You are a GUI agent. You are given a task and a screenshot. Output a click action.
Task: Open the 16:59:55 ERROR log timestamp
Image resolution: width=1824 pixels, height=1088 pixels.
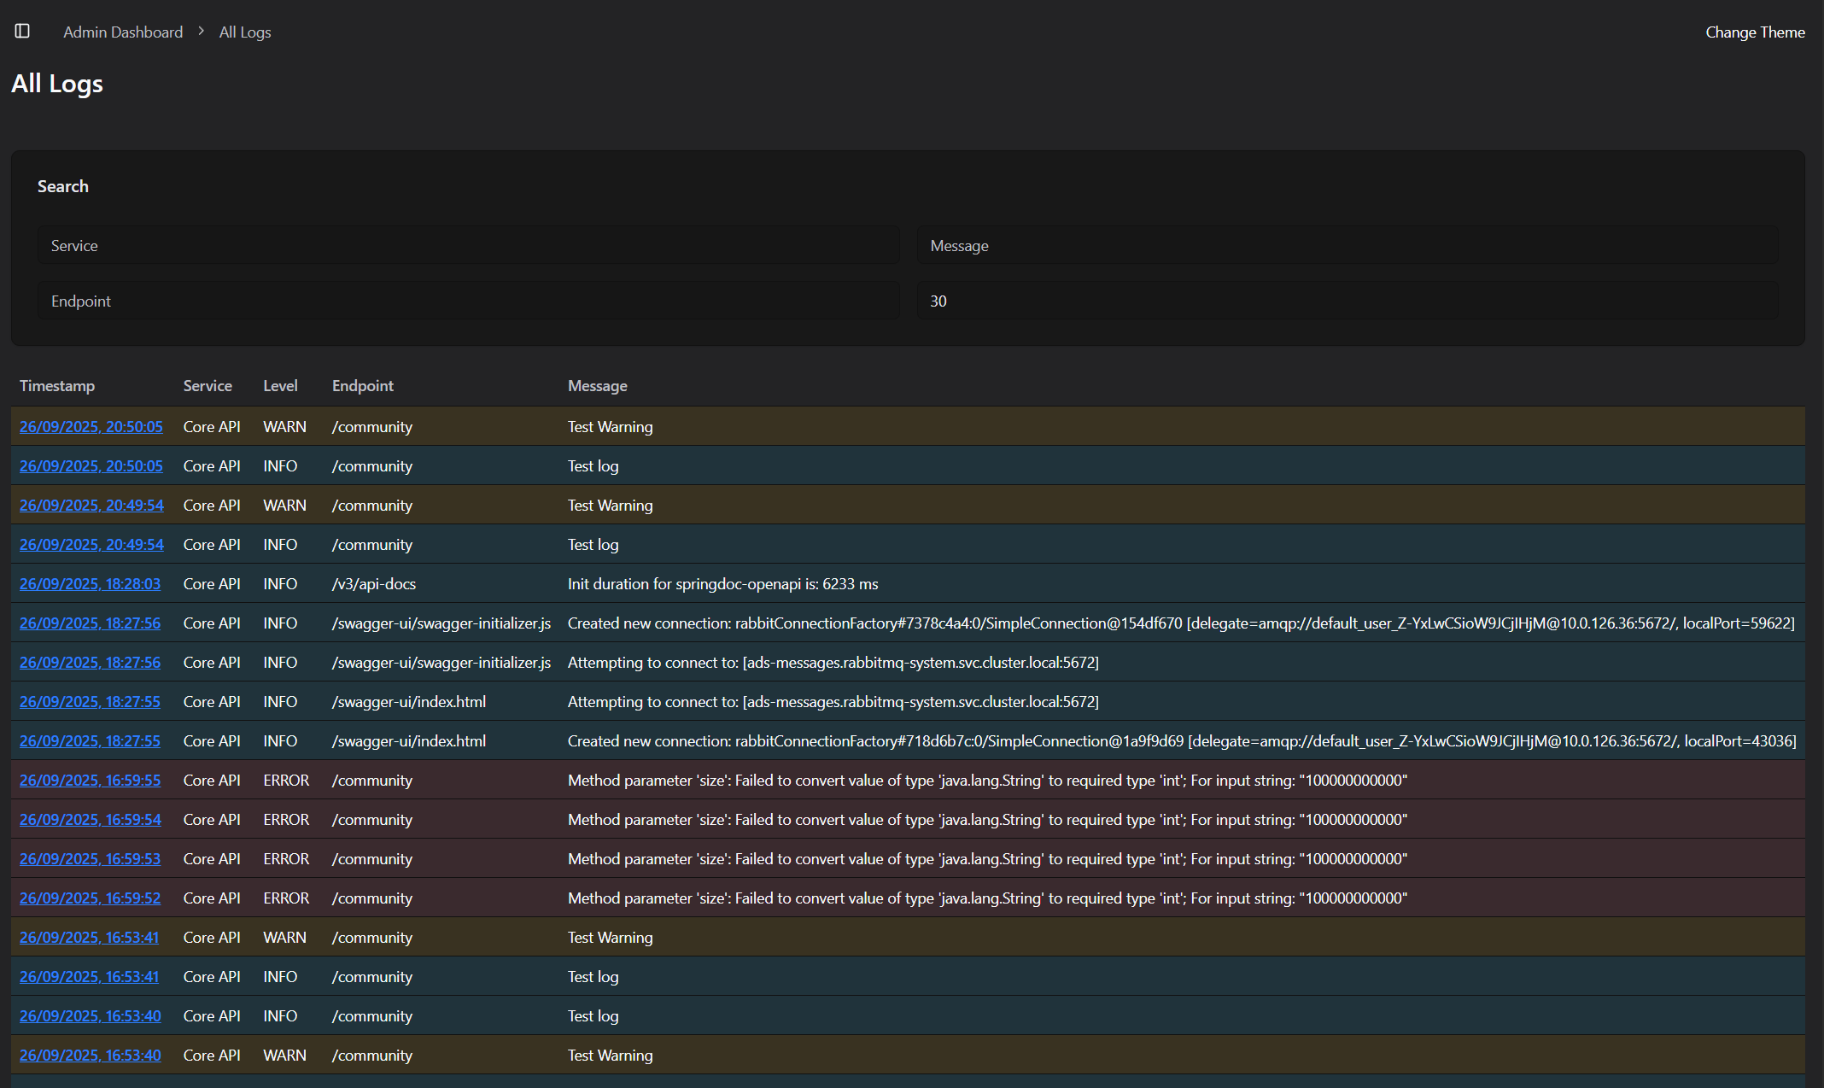[90, 781]
